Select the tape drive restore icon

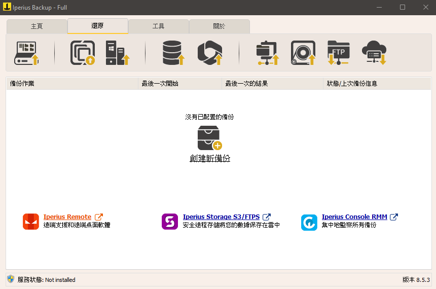coord(303,53)
